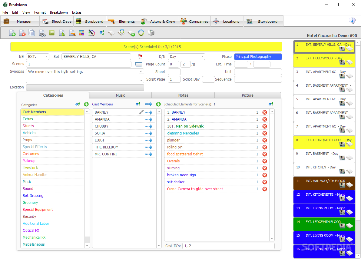This screenshot has width=361, height=259.
Task: Click the red flag icon beside Set field
Action: (x=140, y=56)
